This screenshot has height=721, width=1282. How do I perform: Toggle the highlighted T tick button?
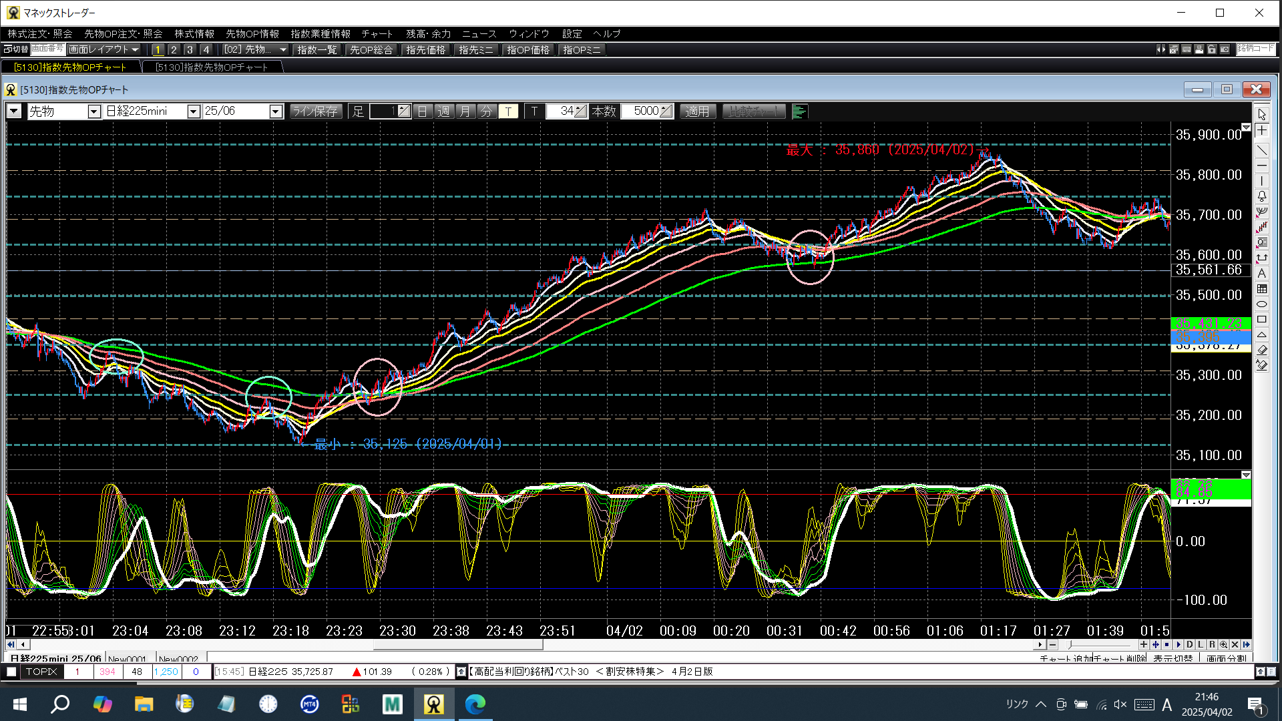pos(508,111)
